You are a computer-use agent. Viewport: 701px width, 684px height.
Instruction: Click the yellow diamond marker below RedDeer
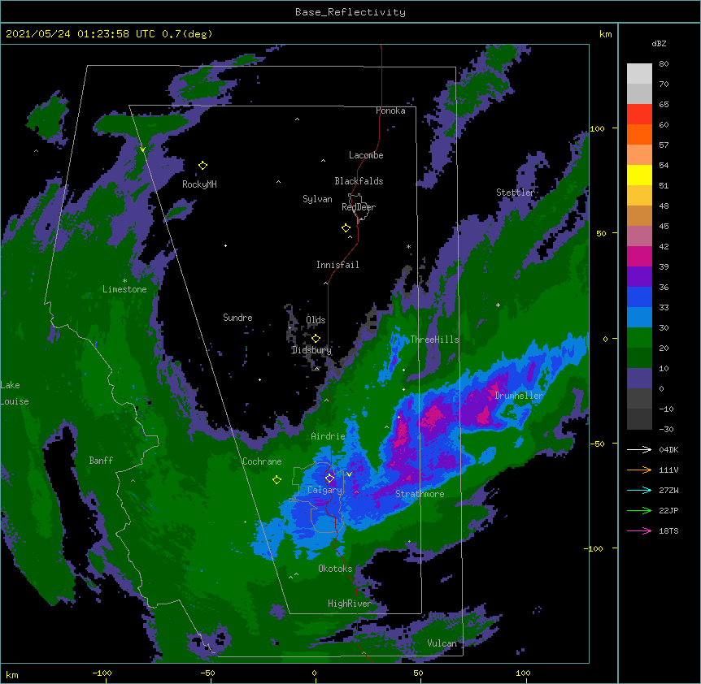click(346, 228)
